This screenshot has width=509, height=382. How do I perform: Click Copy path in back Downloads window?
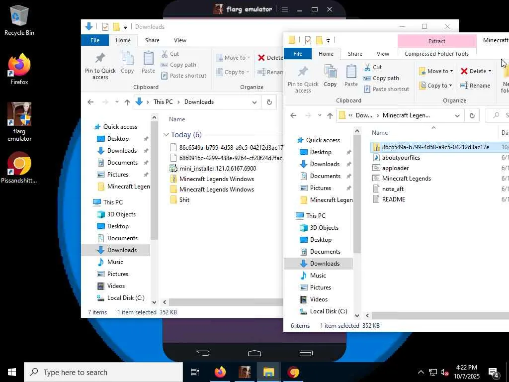[x=178, y=65]
